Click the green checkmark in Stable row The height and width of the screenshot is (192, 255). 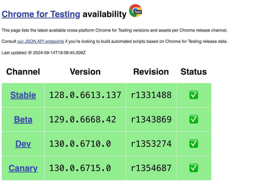pyautogui.click(x=194, y=95)
